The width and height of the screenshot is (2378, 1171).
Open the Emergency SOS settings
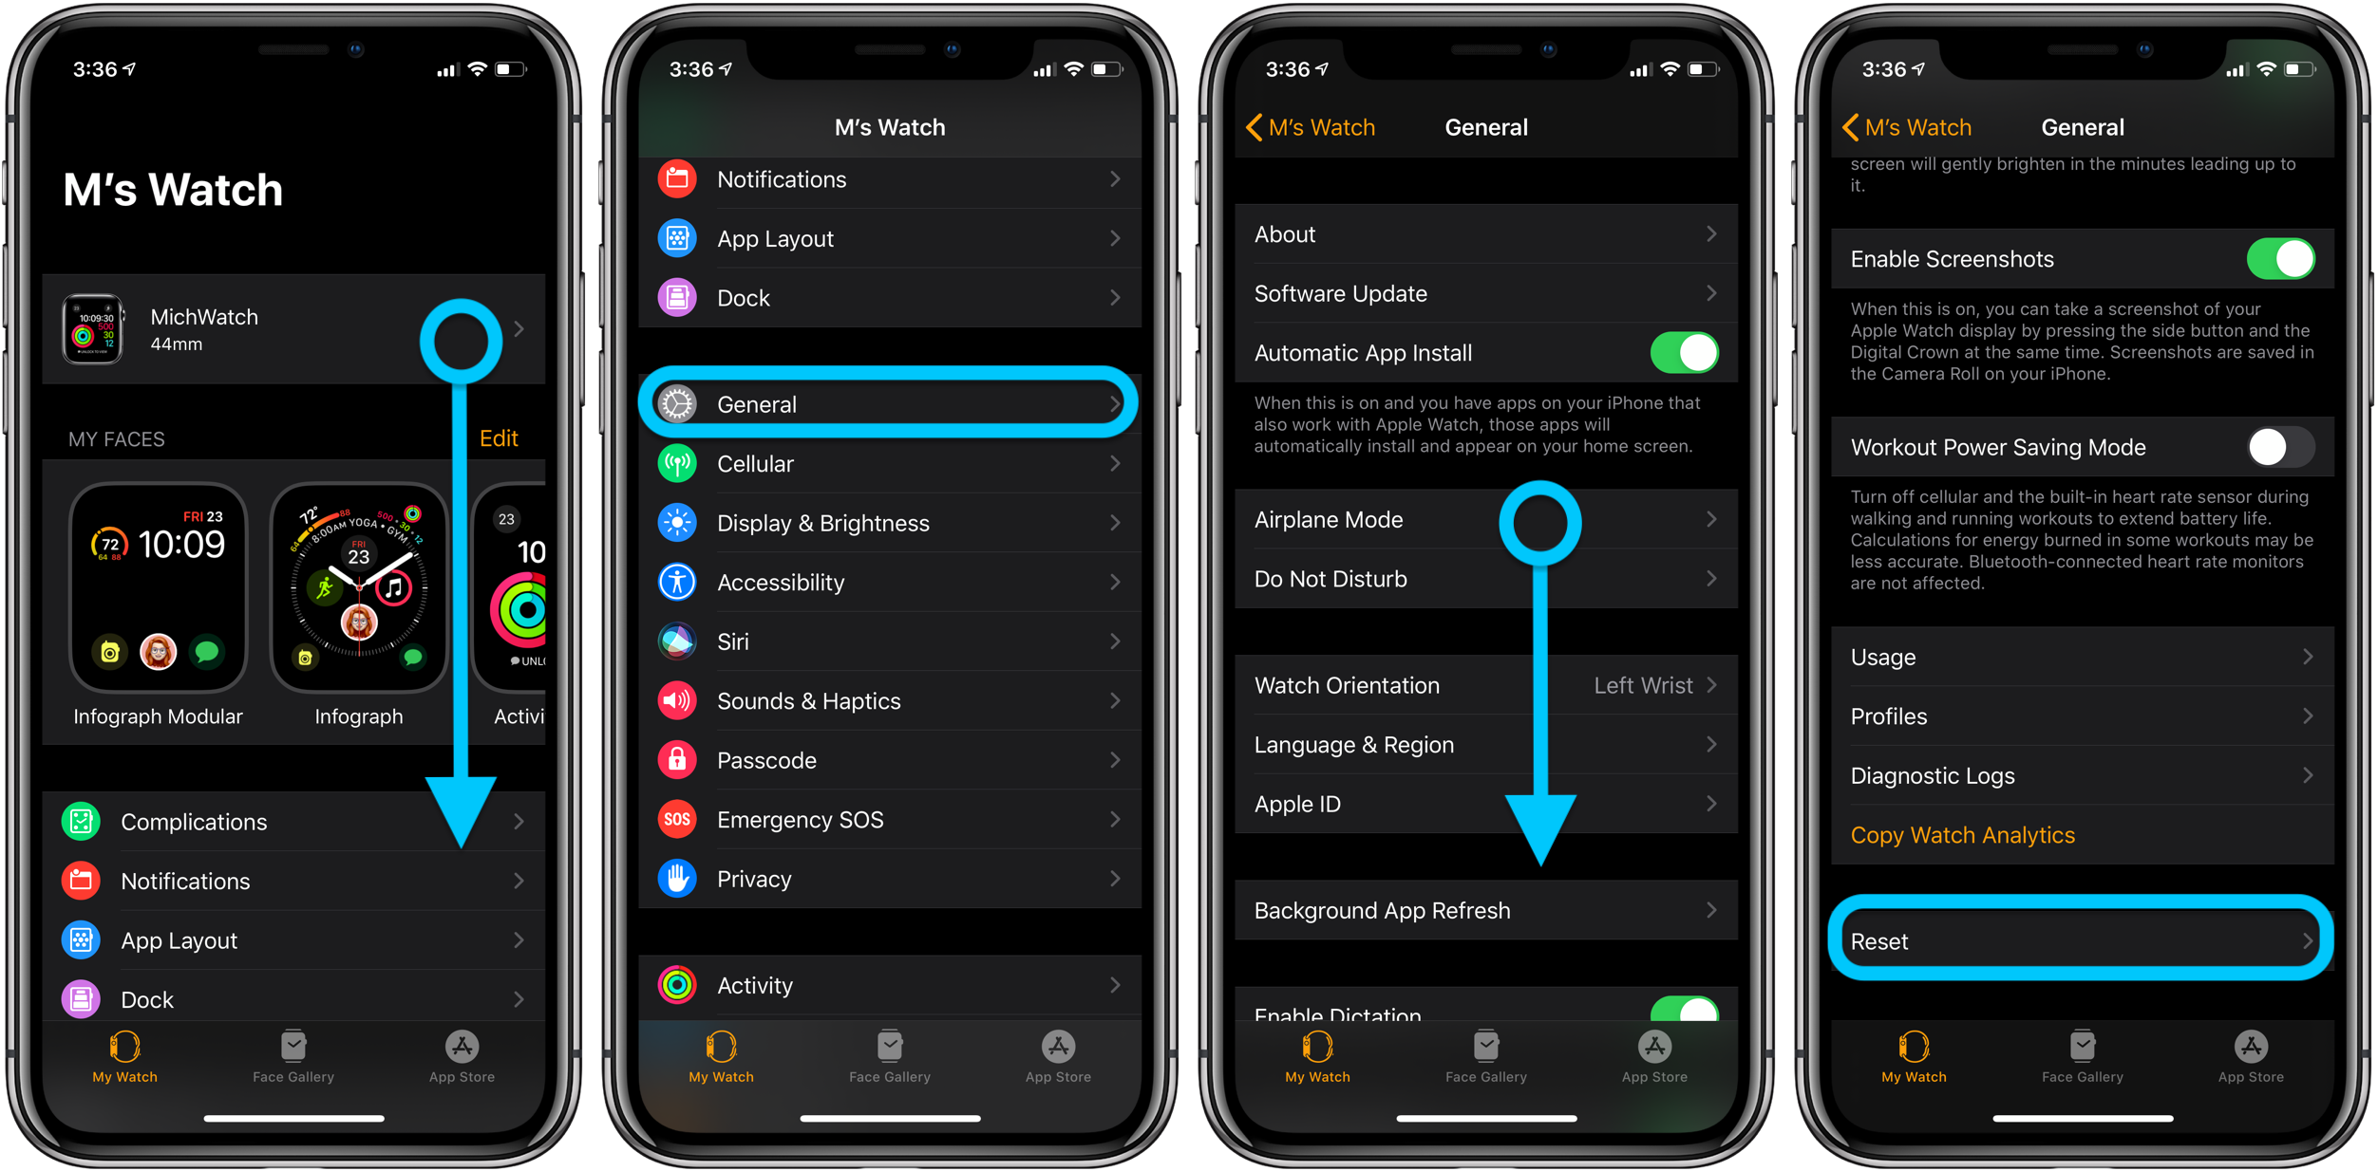coord(892,818)
